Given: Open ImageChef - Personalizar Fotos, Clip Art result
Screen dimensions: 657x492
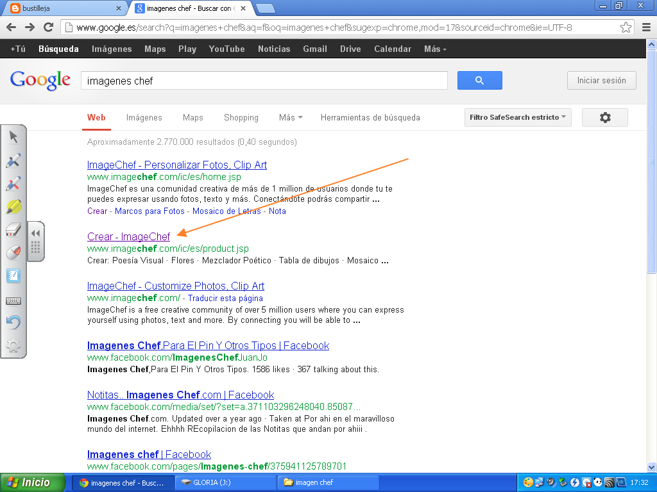Looking at the screenshot, I should [177, 165].
